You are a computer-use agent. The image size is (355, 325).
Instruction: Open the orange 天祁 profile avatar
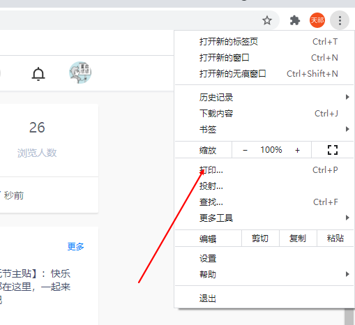point(317,20)
